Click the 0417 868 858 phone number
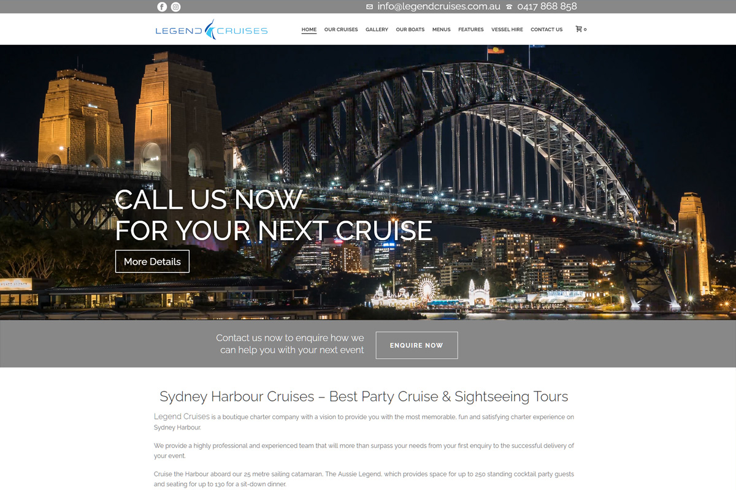This screenshot has width=736, height=490. point(547,7)
